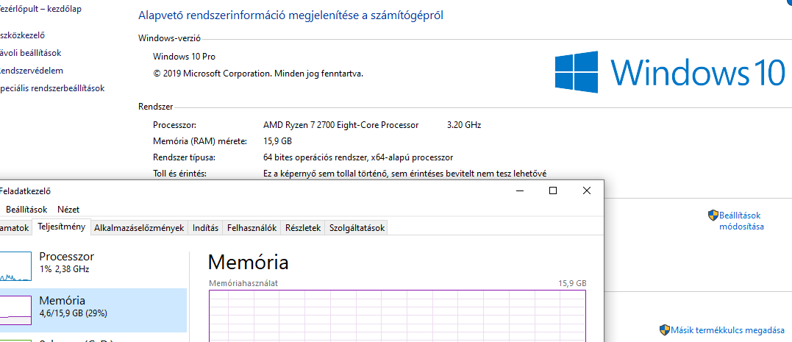Open the Beállítások menu
Viewport: 792px width, 342px height.
point(26,209)
